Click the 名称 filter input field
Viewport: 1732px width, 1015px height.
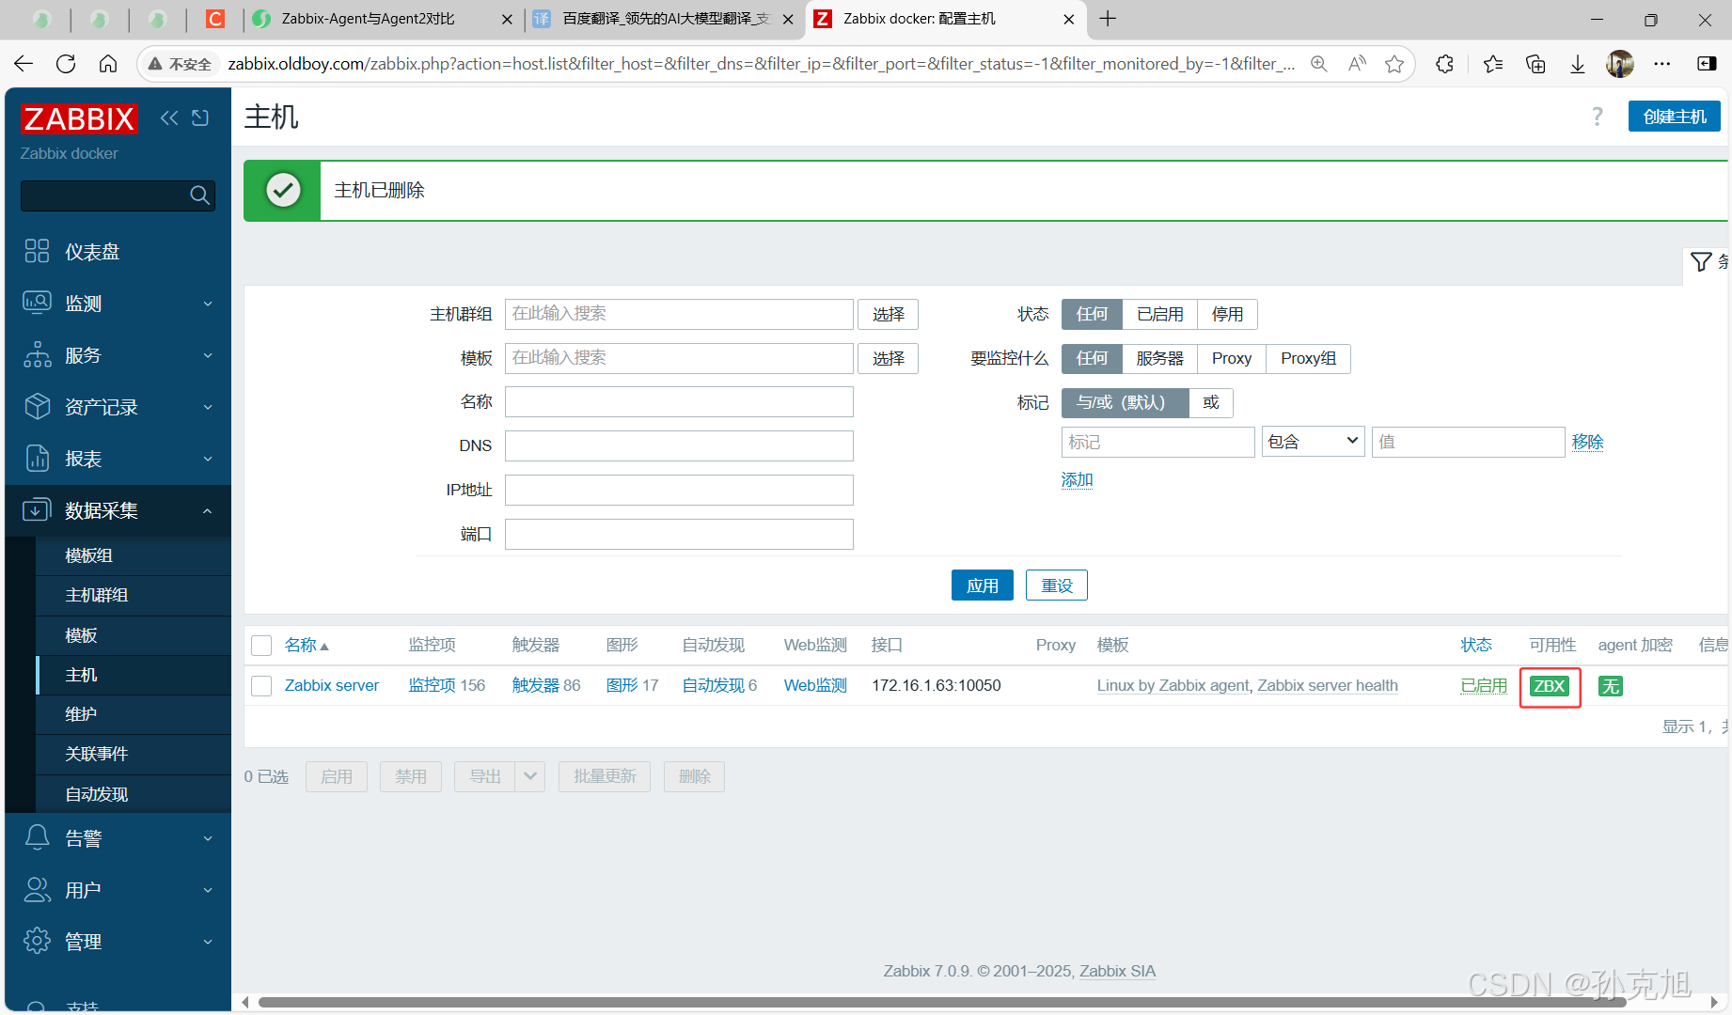pos(679,401)
